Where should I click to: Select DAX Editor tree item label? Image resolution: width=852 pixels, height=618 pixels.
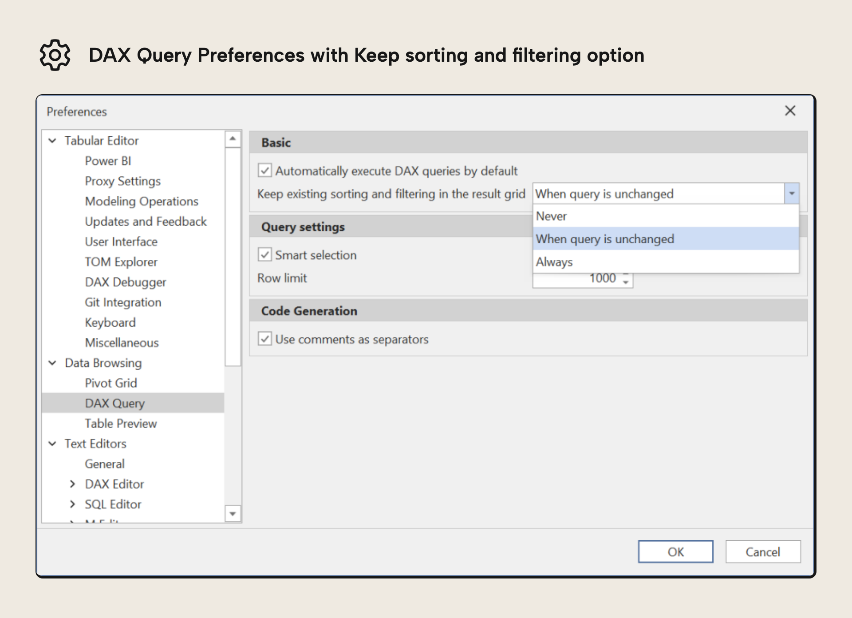coord(114,484)
